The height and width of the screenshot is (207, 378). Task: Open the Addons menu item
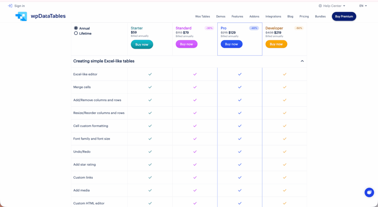coord(254,16)
